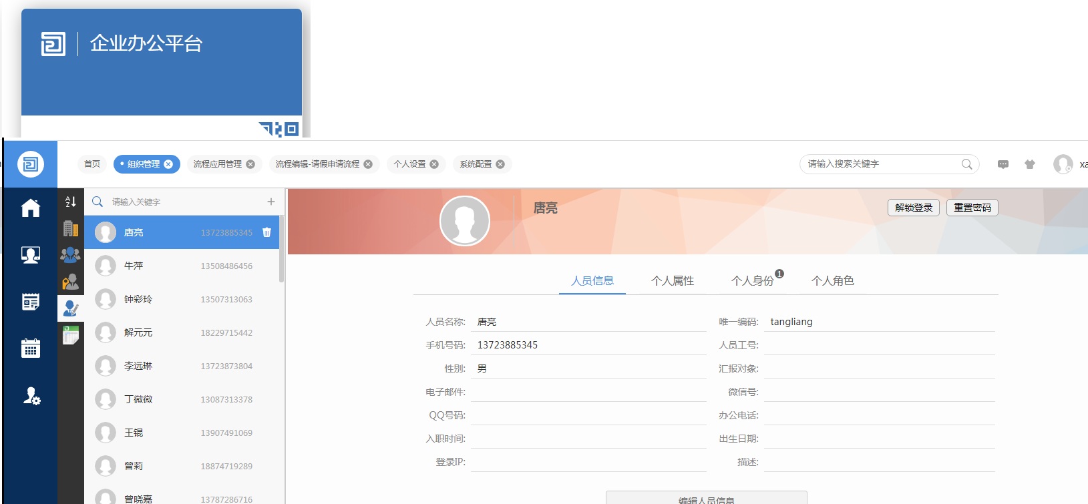Image resolution: width=1088 pixels, height=504 pixels.
Task: Delete 唐亮 using the trash icon
Action: pos(266,232)
